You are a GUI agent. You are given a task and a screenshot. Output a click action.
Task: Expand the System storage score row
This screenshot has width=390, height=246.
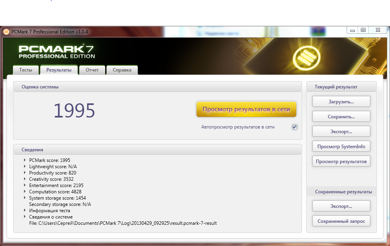25,198
